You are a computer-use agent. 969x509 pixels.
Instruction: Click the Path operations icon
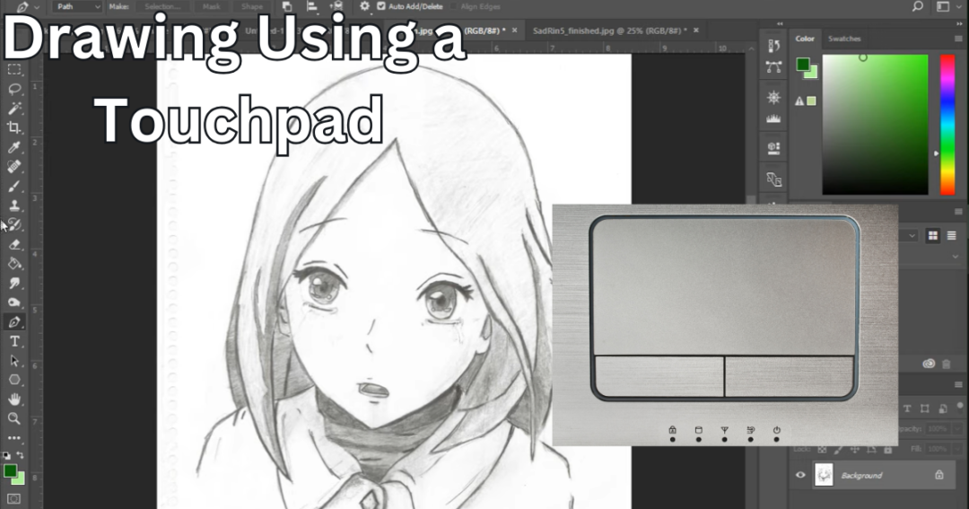coord(287,6)
